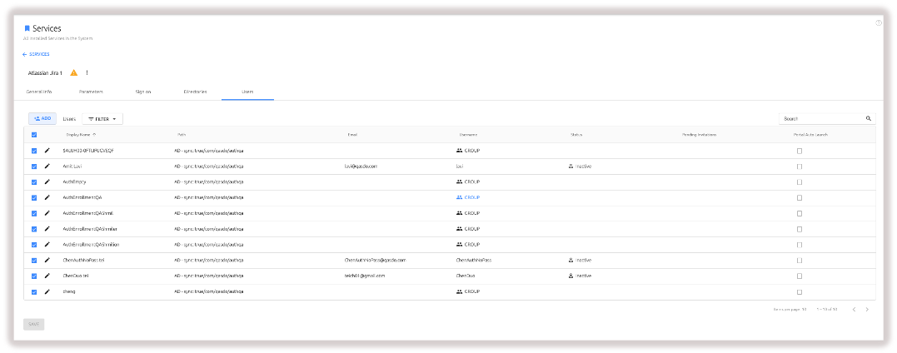The width and height of the screenshot is (897, 353).
Task: Click the Portal Auto Launch column header
Action: (x=810, y=134)
